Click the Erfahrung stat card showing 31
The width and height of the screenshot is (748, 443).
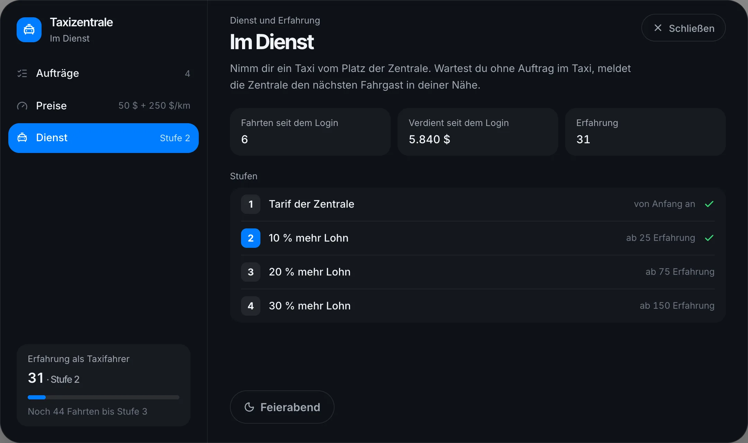click(x=645, y=132)
